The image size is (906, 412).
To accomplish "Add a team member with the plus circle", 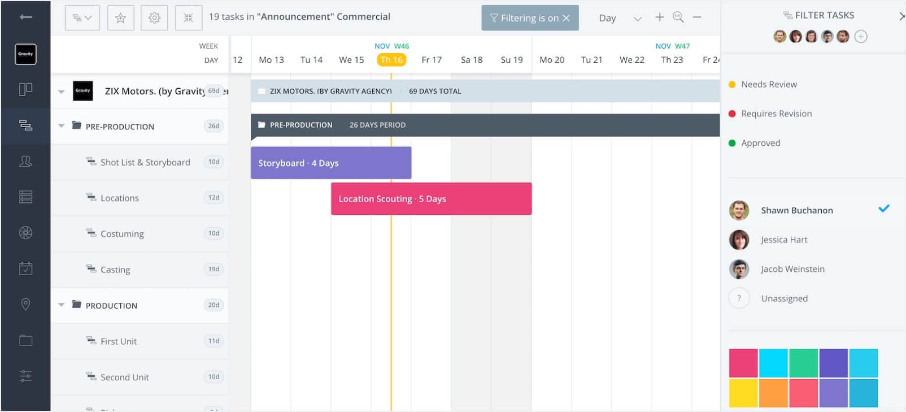I will pyautogui.click(x=861, y=37).
